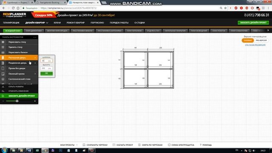
Task: Click the 'Отменить изменения' undo icon
Action: point(3,91)
